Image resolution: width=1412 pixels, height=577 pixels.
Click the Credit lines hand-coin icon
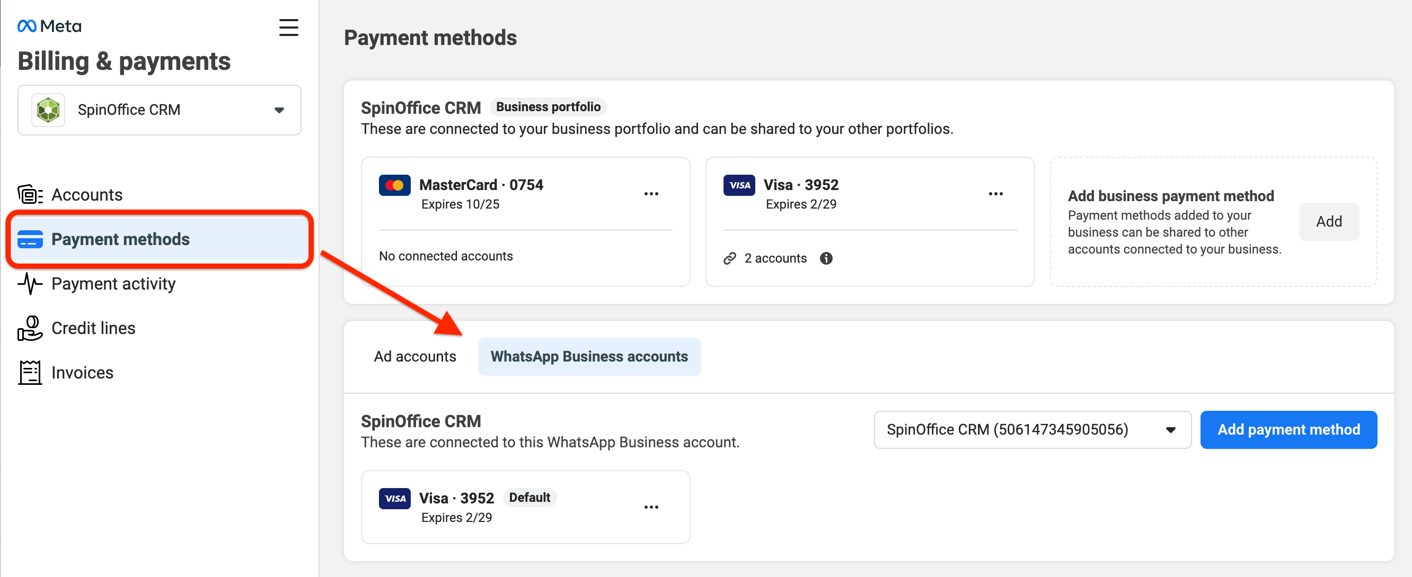tap(30, 328)
